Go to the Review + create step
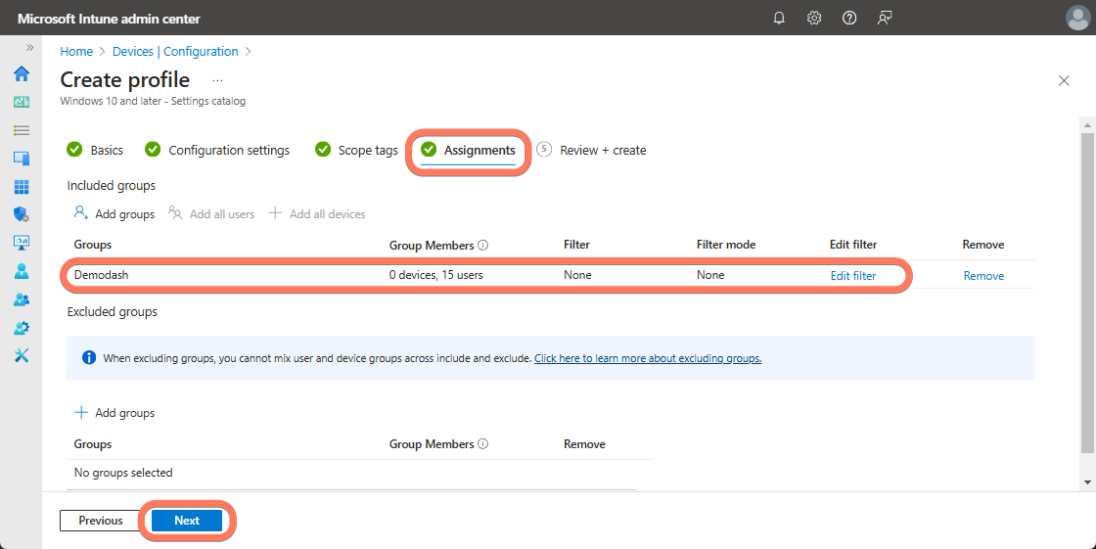Image resolution: width=1096 pixels, height=549 pixels. (x=602, y=150)
